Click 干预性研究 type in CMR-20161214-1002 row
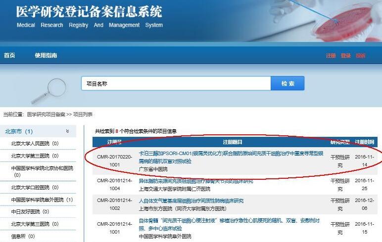Screen dimensions: 382x242 340,204
